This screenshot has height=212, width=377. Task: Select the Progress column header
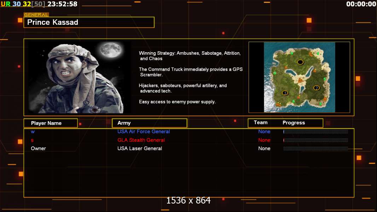[x=294, y=123]
